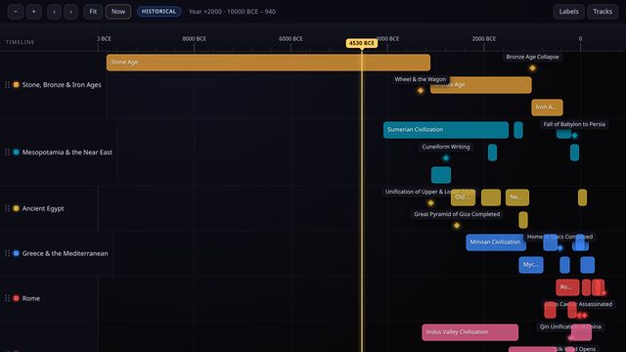
Task: Grab drag handle of Ancient Egypt track
Action: pyautogui.click(x=7, y=208)
